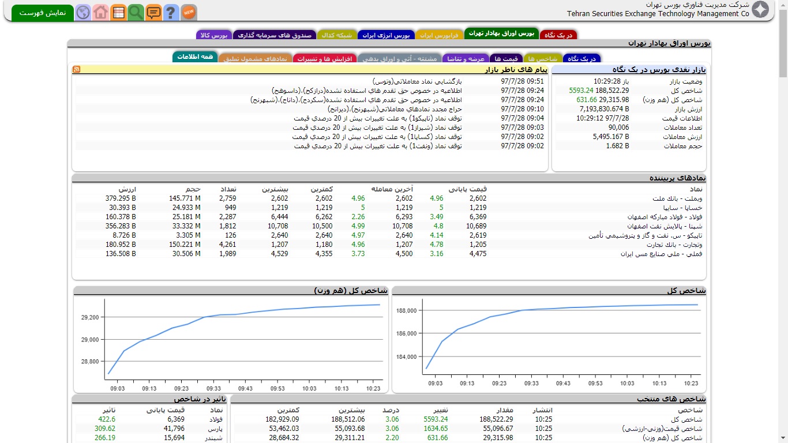The height and width of the screenshot is (443, 788).
Task: Click the شاخص کل line chart
Action: pyautogui.click(x=550, y=344)
